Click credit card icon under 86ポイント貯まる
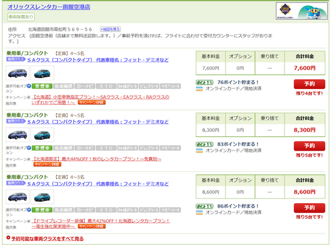The image size is (330, 245). (x=199, y=213)
